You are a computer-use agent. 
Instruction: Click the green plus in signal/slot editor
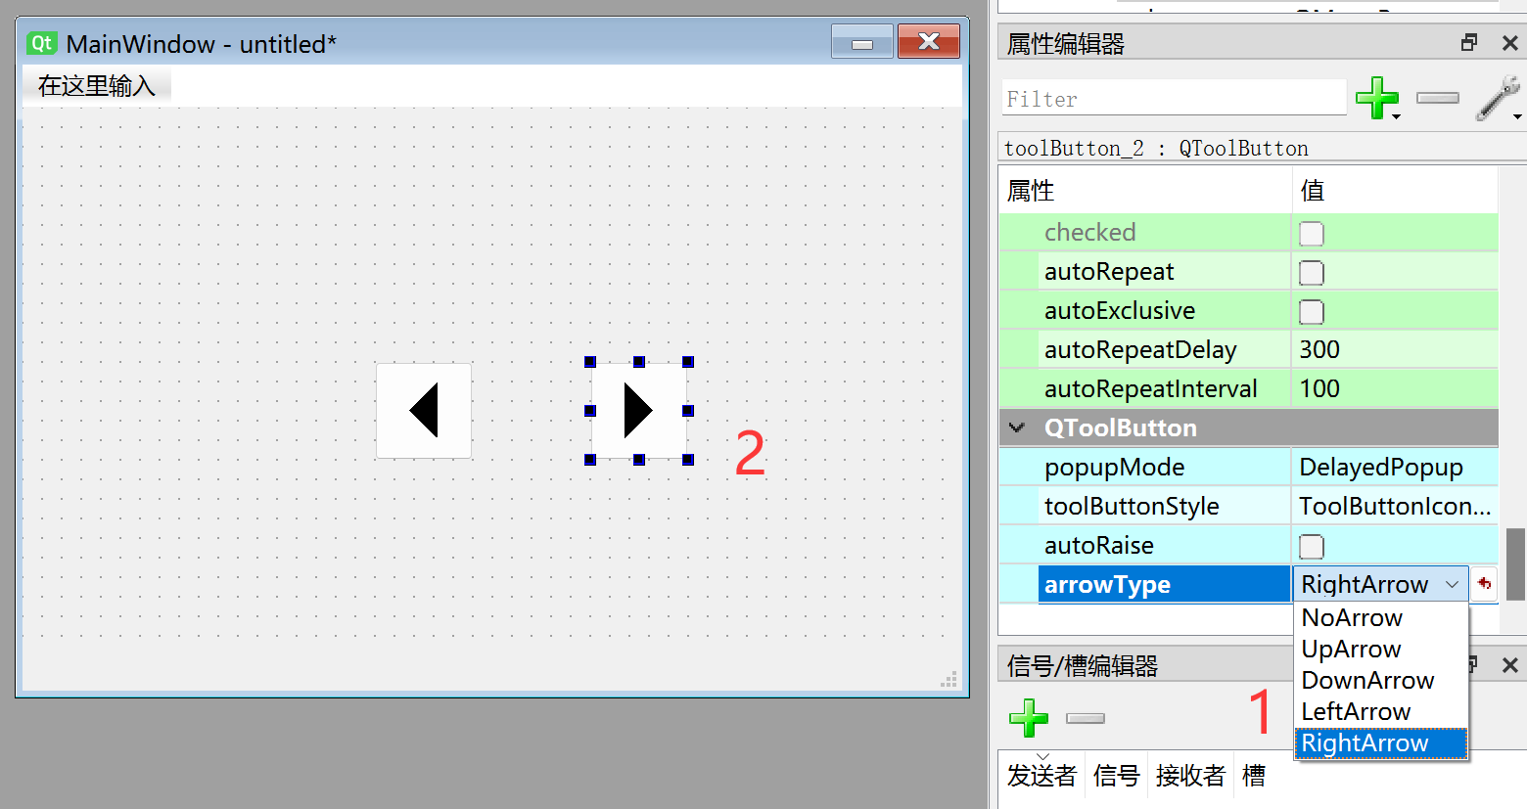[x=1029, y=718]
